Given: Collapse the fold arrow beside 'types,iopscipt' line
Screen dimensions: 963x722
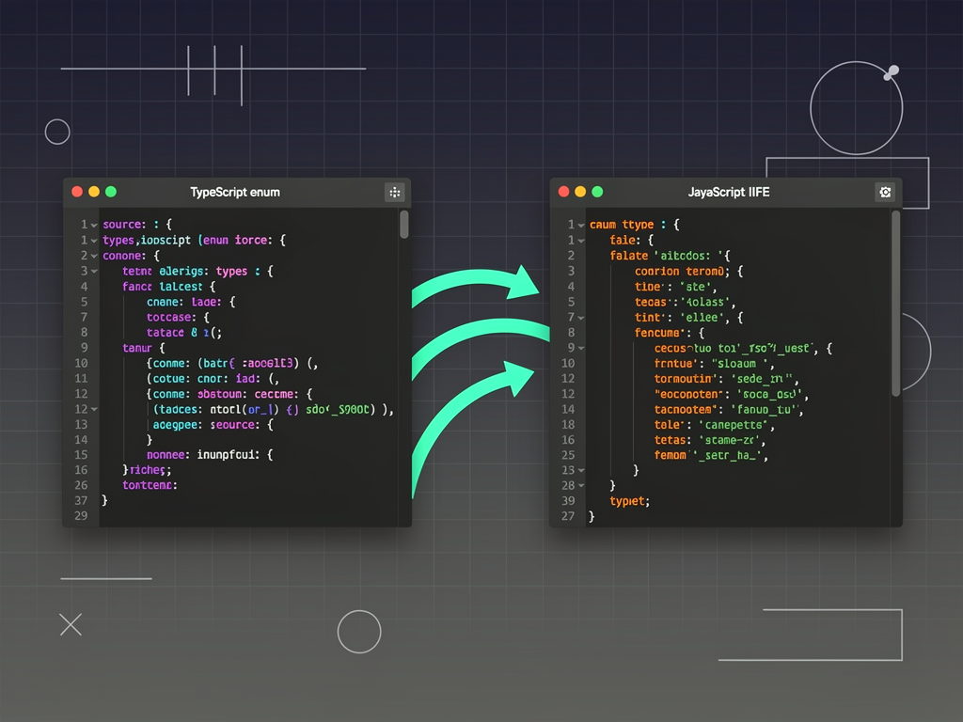Looking at the screenshot, I should click(x=94, y=241).
